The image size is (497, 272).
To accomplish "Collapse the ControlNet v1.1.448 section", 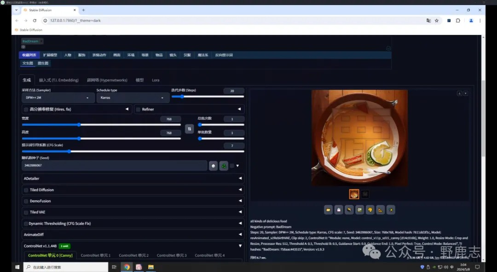I will coord(240,246).
